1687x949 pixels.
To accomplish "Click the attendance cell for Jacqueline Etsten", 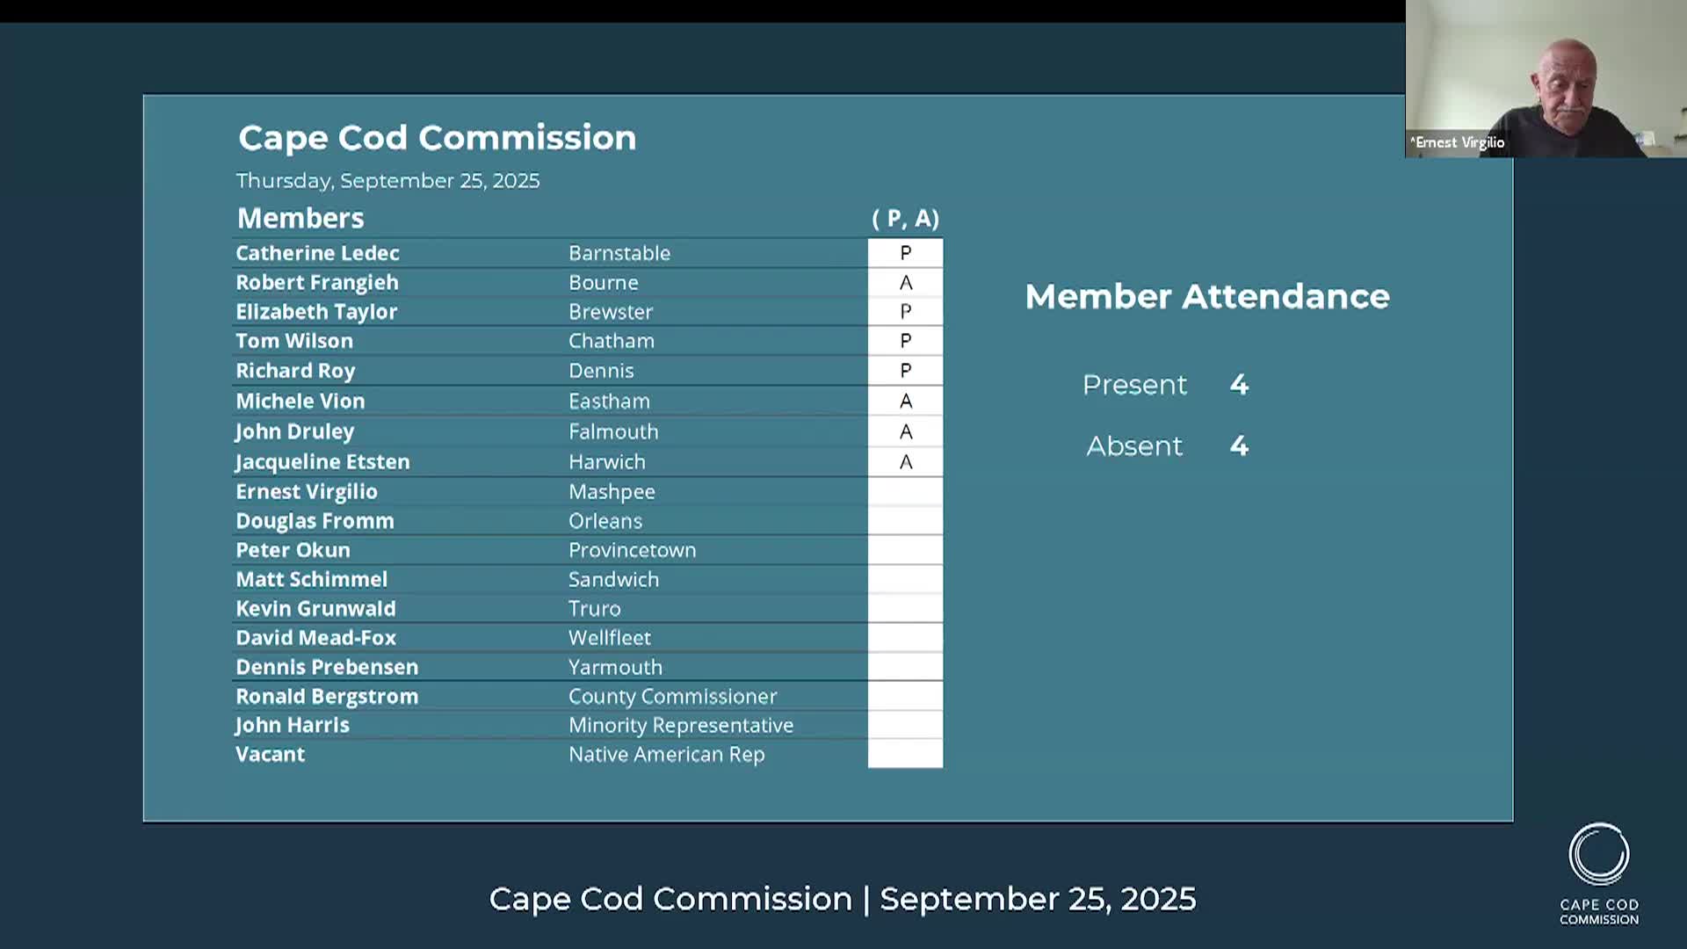I will click(905, 462).
